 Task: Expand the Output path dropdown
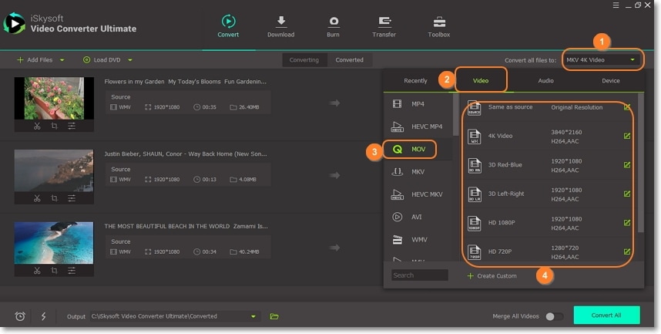(x=253, y=316)
